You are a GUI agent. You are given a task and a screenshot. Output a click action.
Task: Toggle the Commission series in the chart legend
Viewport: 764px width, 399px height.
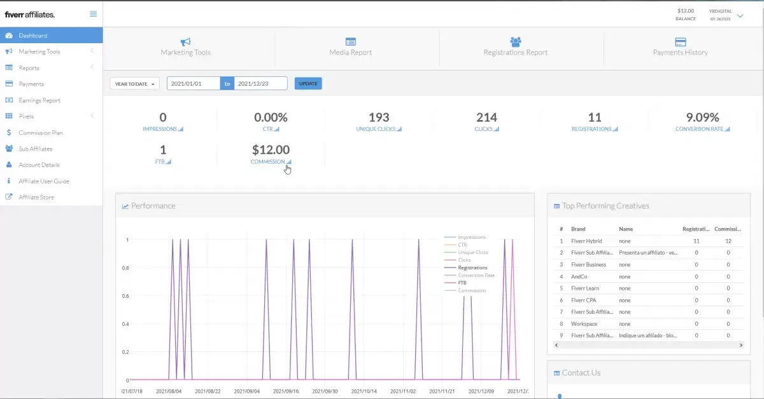(465, 291)
